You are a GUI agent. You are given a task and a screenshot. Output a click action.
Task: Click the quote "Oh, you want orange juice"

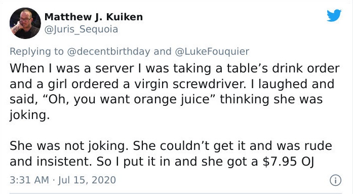pyautogui.click(x=129, y=99)
